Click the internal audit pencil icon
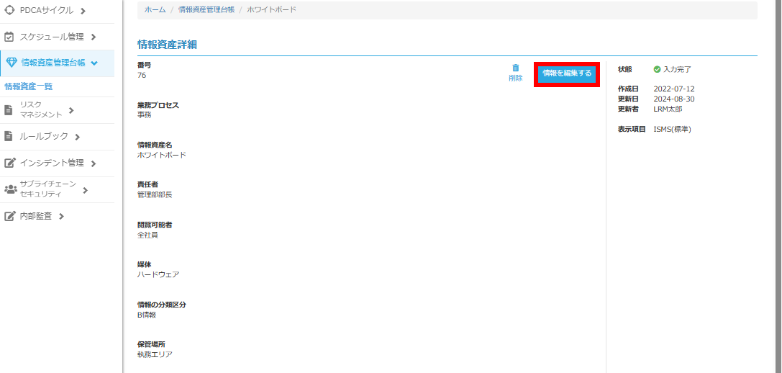The image size is (782, 373). pos(10,216)
